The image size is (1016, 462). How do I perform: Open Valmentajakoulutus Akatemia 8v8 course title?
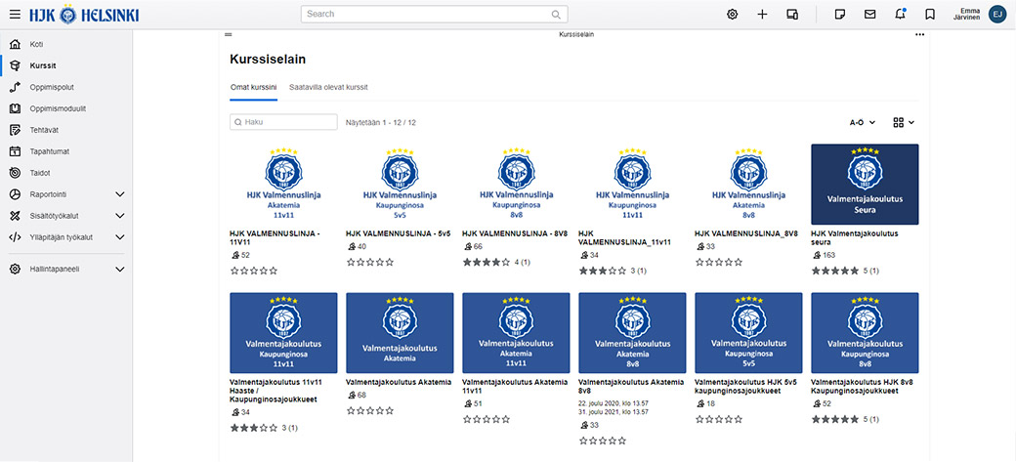click(631, 386)
